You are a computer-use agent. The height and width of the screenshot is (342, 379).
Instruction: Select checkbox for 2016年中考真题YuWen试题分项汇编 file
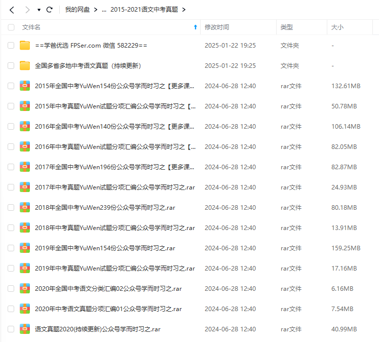coord(11,147)
